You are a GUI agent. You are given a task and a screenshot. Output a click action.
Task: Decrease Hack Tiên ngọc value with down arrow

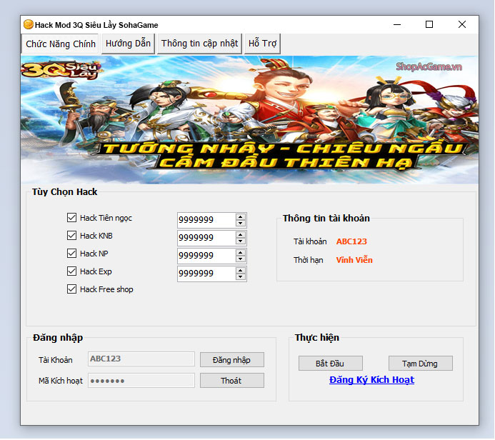point(241,223)
